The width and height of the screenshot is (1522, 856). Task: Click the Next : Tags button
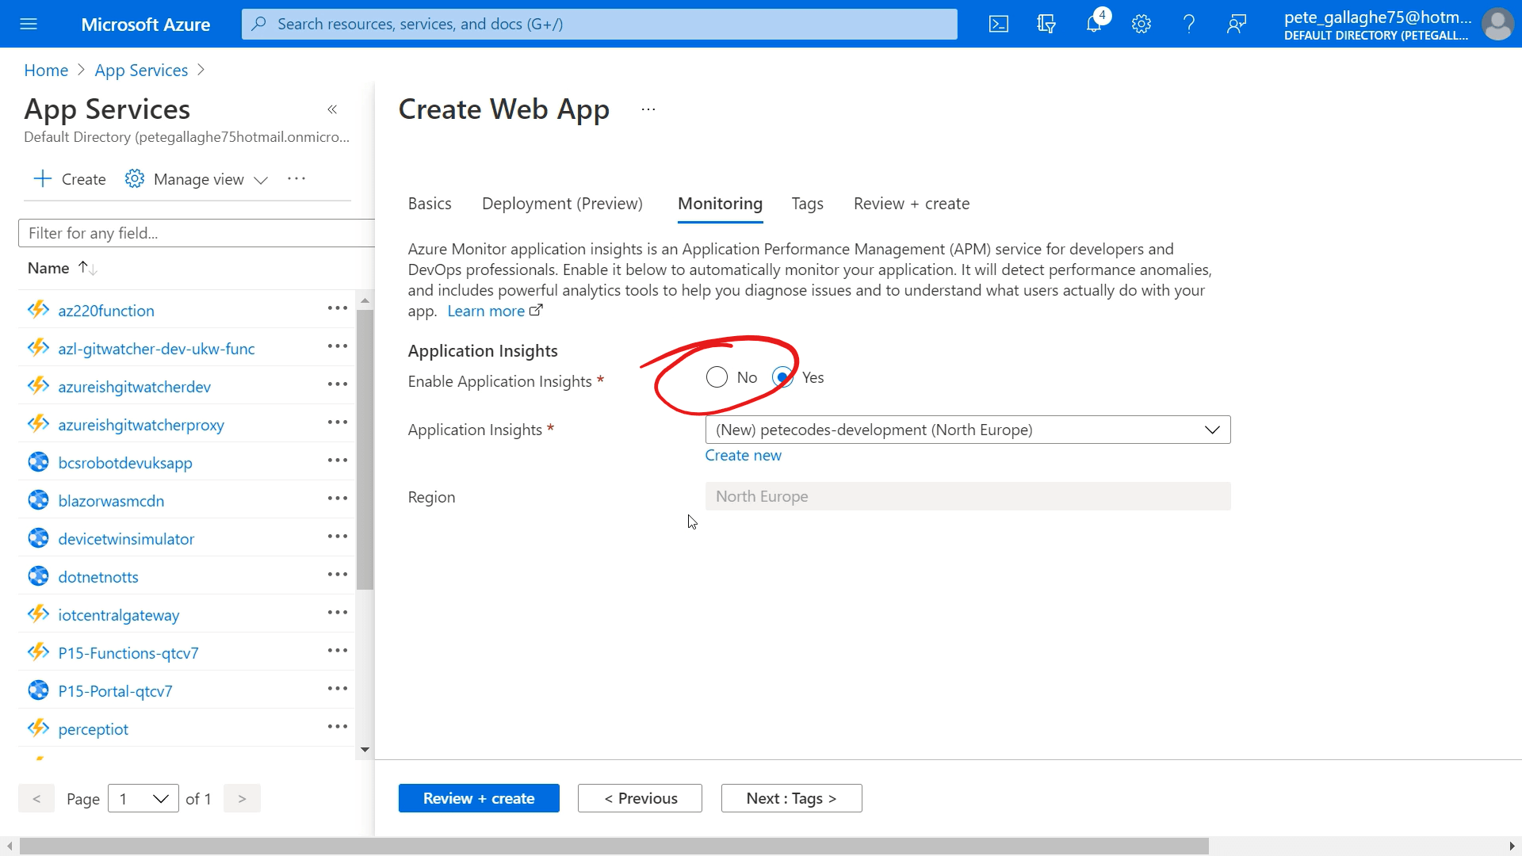pos(791,798)
